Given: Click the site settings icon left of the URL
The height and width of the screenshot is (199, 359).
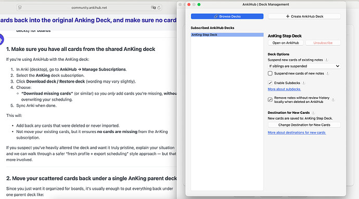Looking at the screenshot, I should (x=20, y=8).
